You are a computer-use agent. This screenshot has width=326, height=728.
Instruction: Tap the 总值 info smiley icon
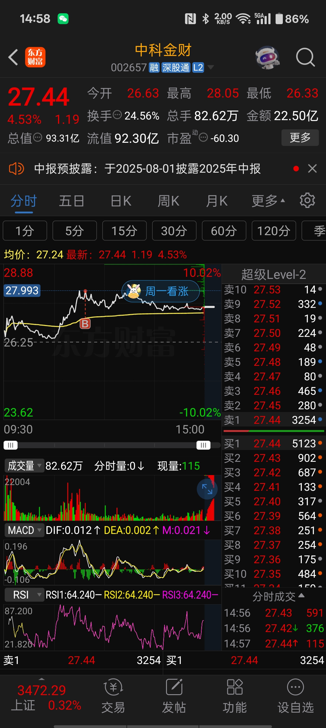pyautogui.click(x=37, y=137)
